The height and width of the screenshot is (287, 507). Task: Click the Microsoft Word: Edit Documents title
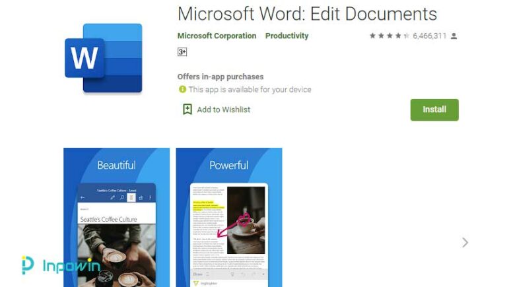tap(307, 14)
